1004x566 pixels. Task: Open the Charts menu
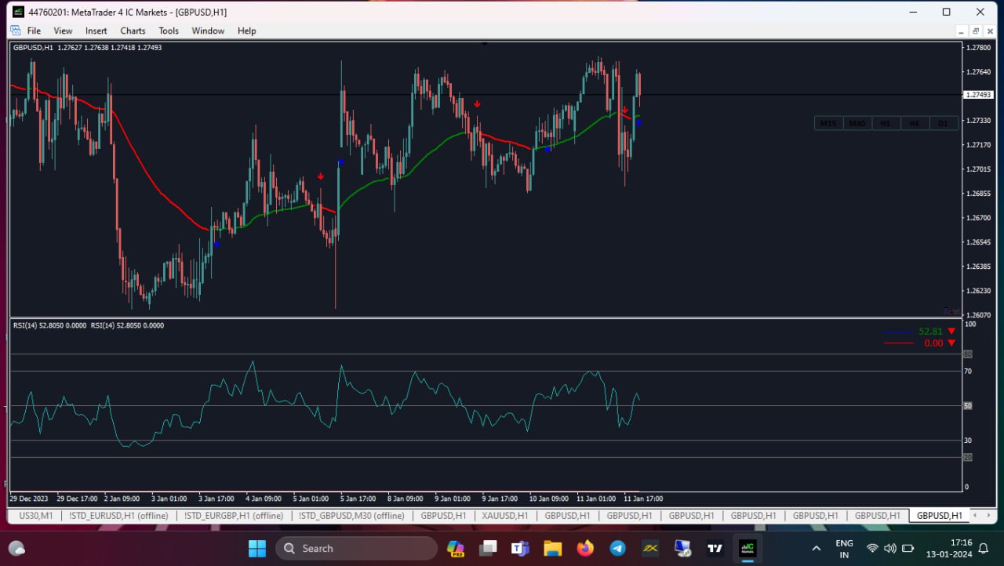point(132,31)
